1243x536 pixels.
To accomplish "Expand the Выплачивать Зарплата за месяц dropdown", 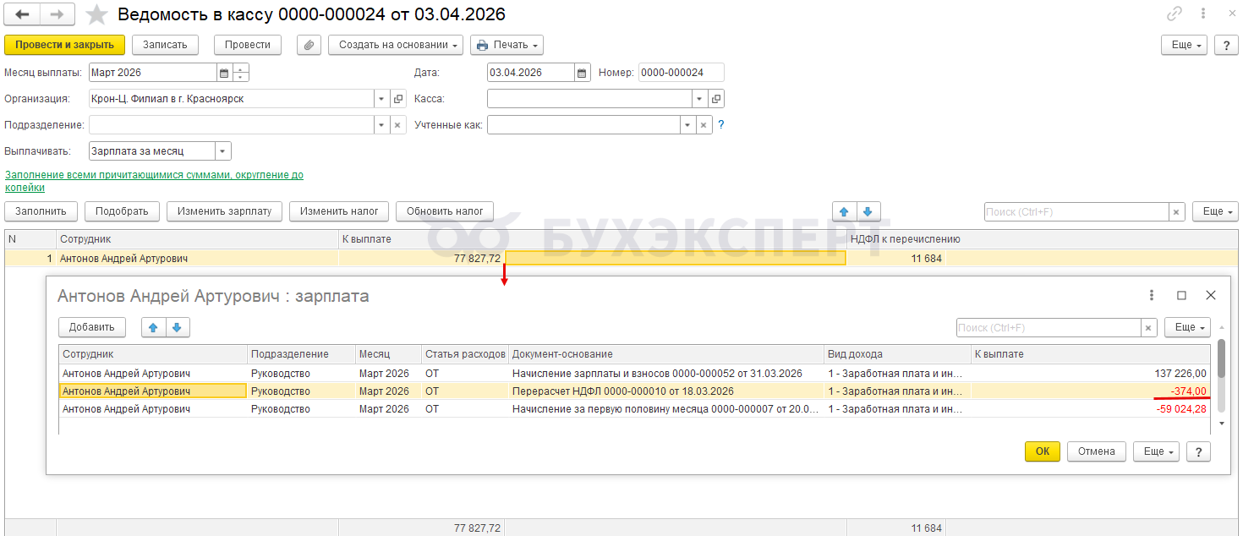I will [223, 151].
